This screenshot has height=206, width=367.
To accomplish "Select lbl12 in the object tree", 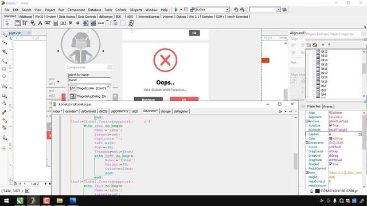I will pos(324,51).
